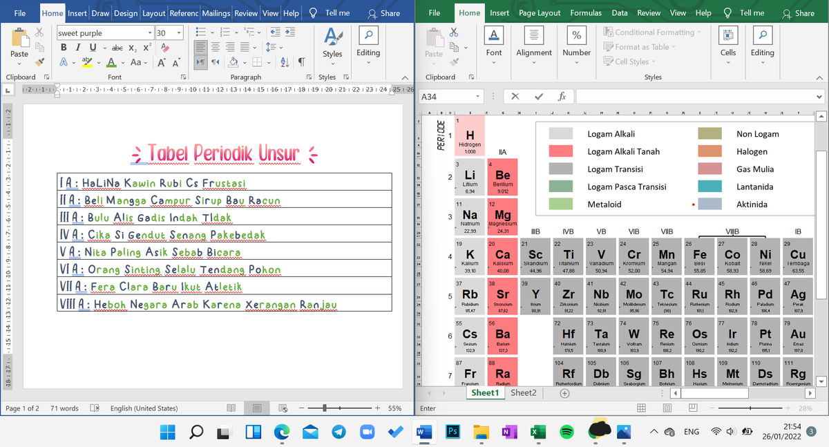The width and height of the screenshot is (829, 447).
Task: Switch to Sheet2 in Excel
Action: click(x=523, y=392)
